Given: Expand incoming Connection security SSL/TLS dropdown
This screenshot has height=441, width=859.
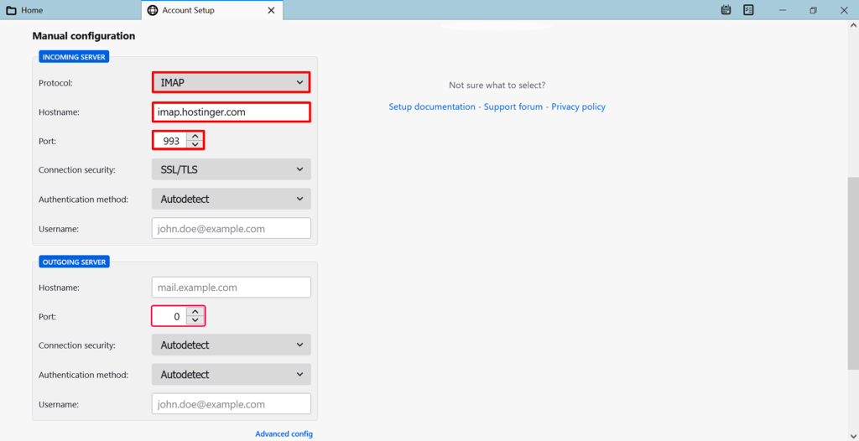Looking at the screenshot, I should pyautogui.click(x=231, y=169).
